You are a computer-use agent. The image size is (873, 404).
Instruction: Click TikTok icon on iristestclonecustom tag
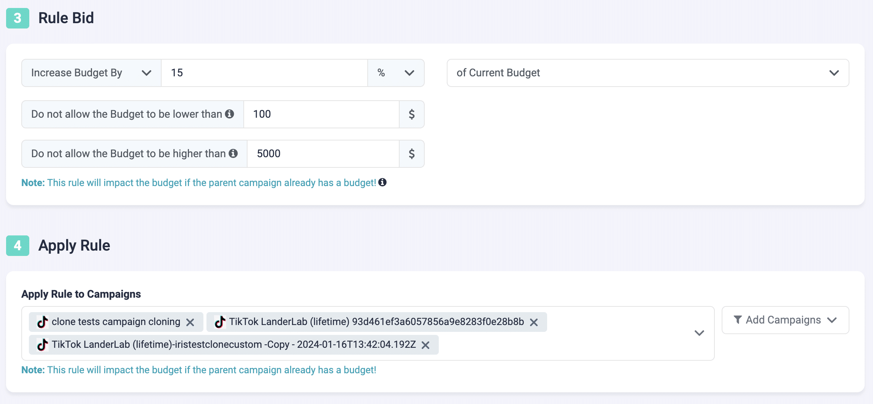[x=42, y=345]
